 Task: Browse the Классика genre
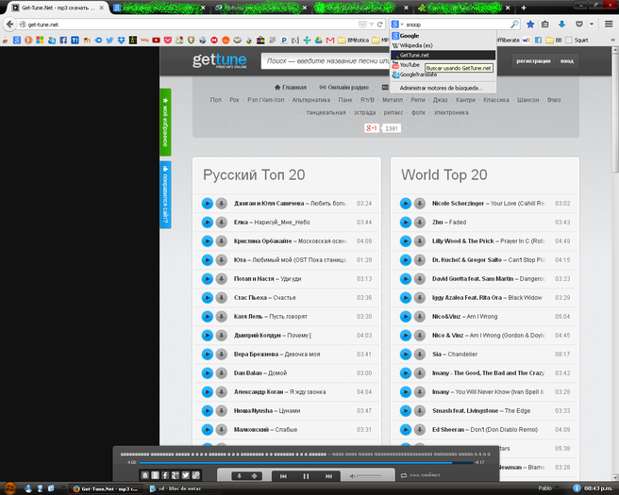coord(495,100)
